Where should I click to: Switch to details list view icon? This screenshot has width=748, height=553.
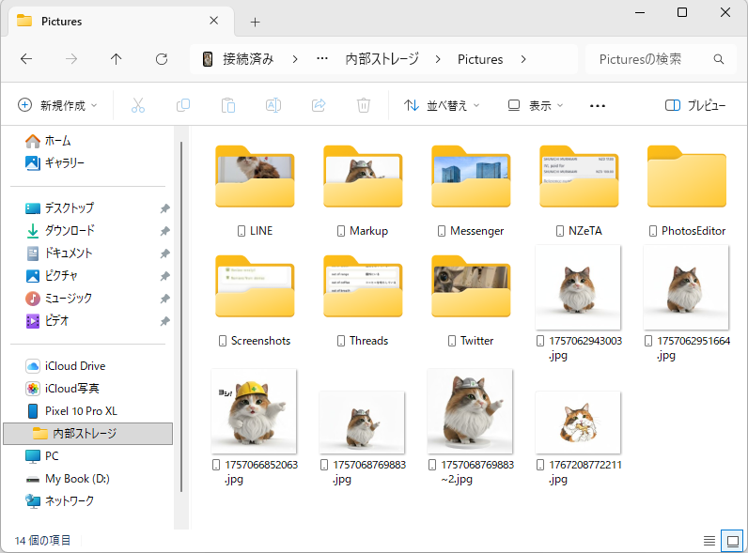coord(709,541)
